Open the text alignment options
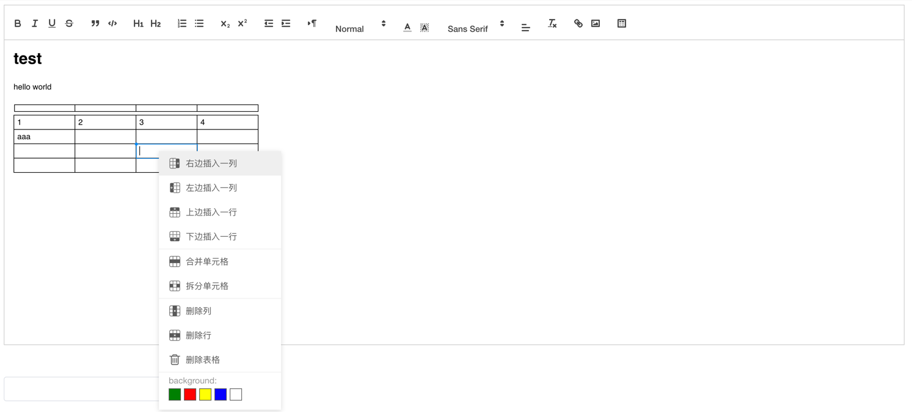 (x=525, y=27)
